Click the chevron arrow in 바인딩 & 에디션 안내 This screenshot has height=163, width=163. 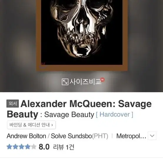[52, 125]
